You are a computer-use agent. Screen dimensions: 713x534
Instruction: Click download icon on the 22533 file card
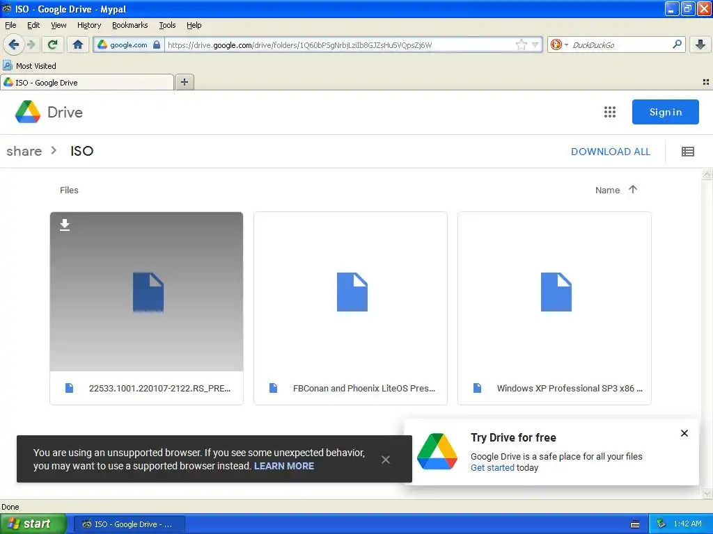65,225
